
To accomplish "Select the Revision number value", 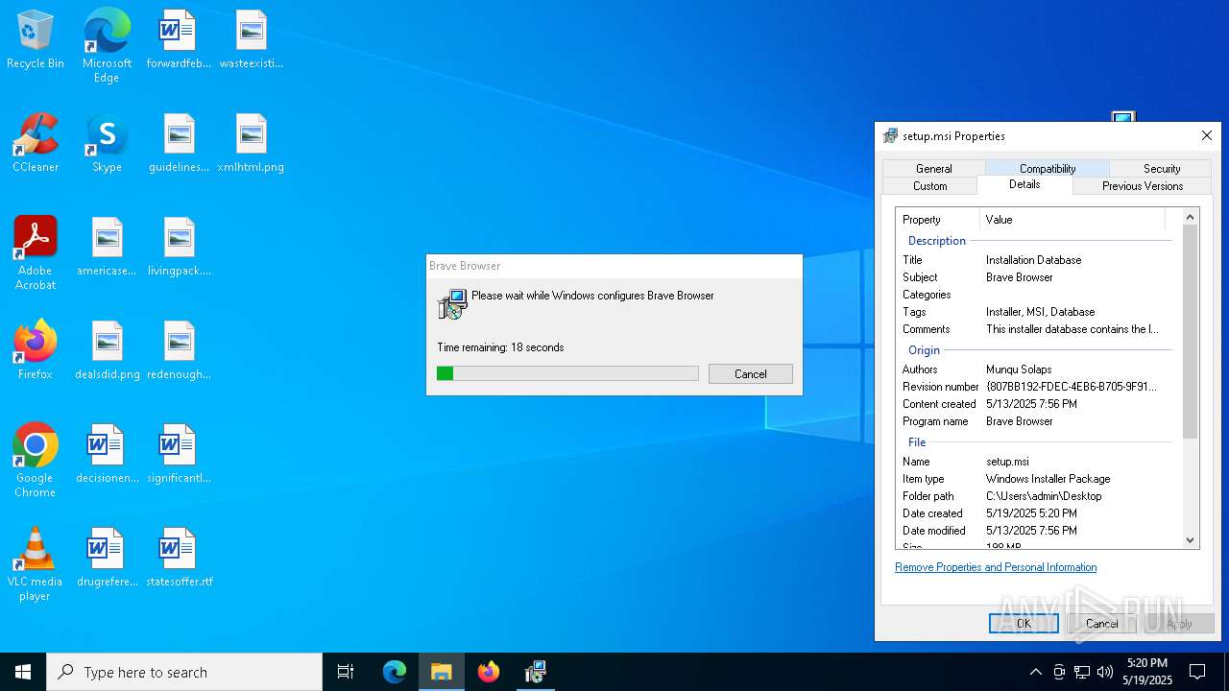I will 1072,387.
